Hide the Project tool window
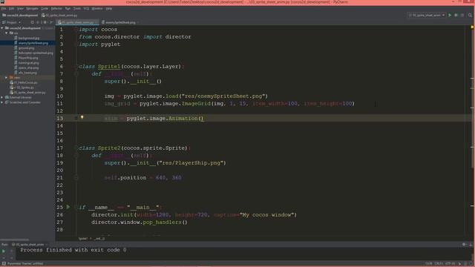The width and height of the screenshot is (475, 267). pyautogui.click(x=51, y=22)
